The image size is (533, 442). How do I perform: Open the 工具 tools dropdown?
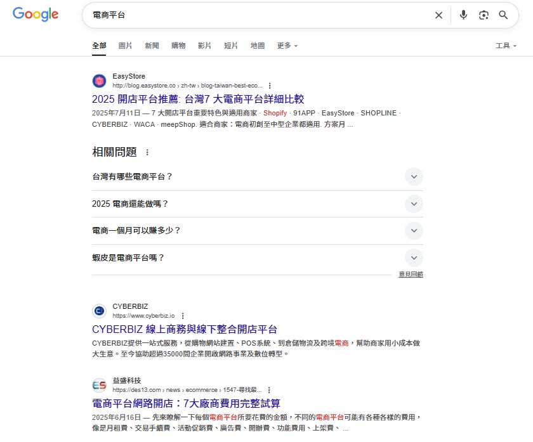point(506,46)
